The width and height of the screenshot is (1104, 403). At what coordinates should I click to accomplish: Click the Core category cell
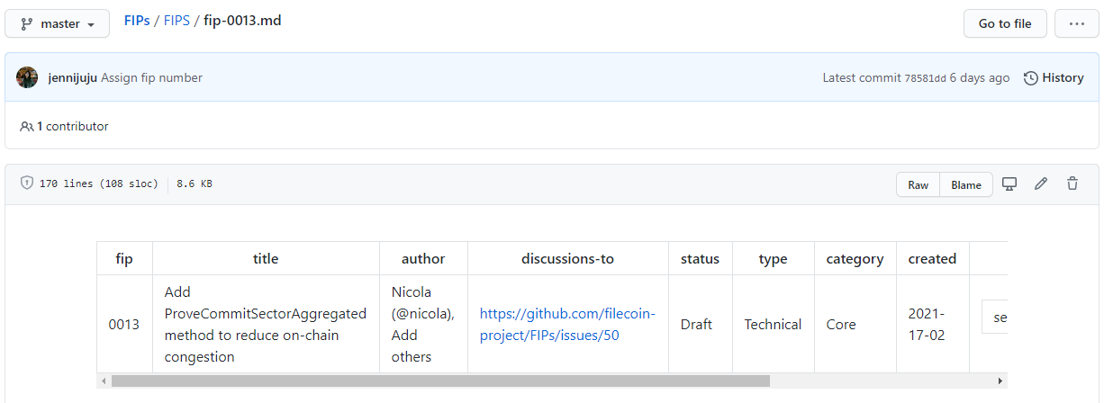(855, 324)
